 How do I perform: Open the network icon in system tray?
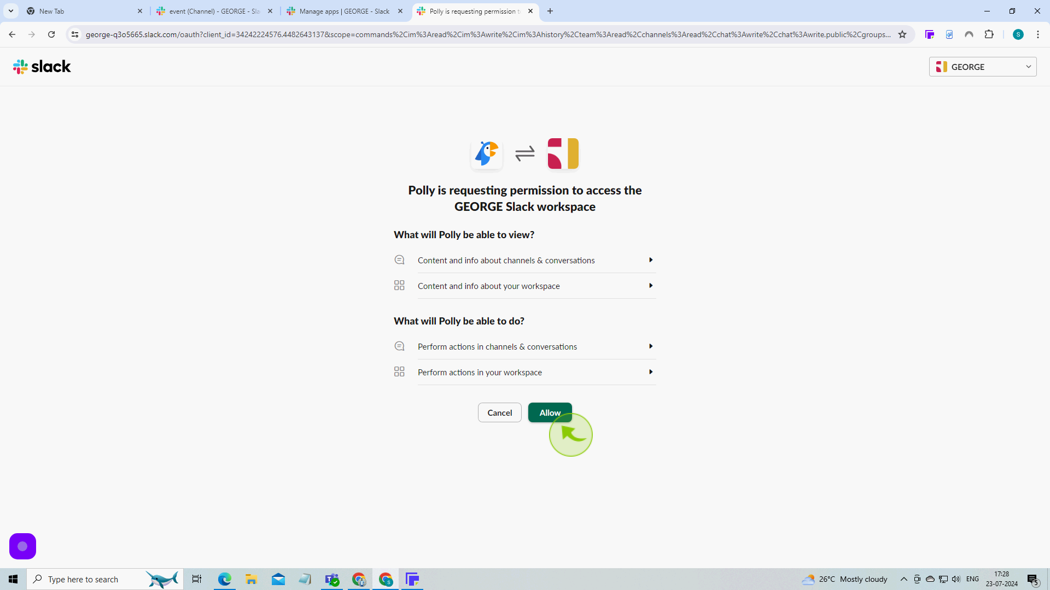point(943,579)
